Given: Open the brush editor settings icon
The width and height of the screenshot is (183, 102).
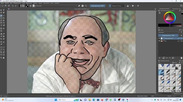Looking at the screenshot, I should click(x=31, y=6).
